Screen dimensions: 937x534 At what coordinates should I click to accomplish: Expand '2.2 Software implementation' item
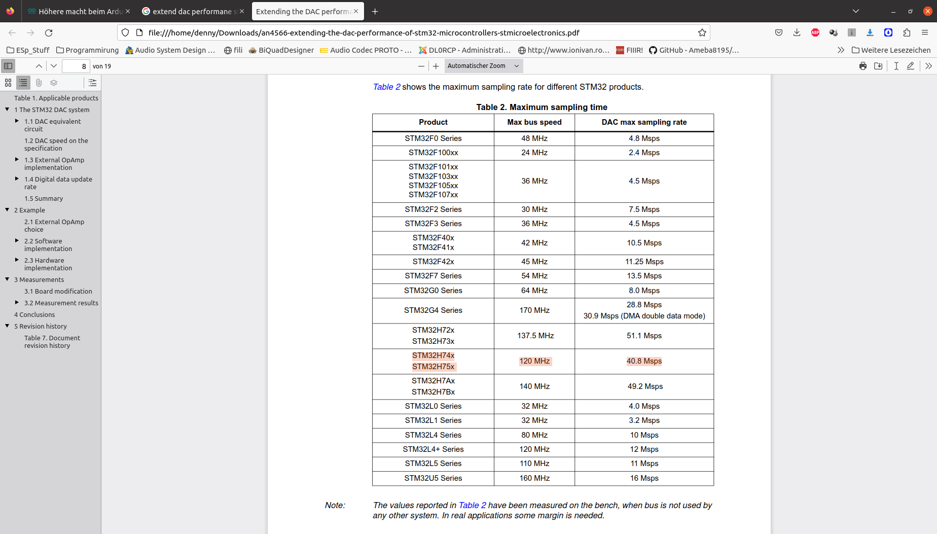[17, 241]
